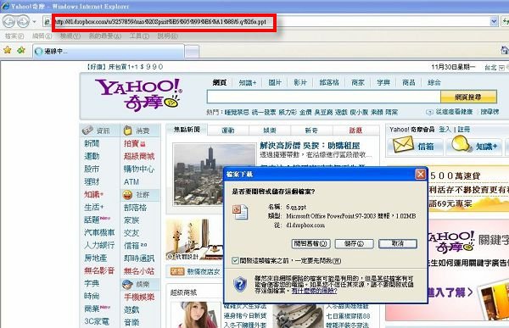Image resolution: width=509 pixels, height=328 pixels.
Task: Click inside the Yahoo search input field
Action: (324, 97)
